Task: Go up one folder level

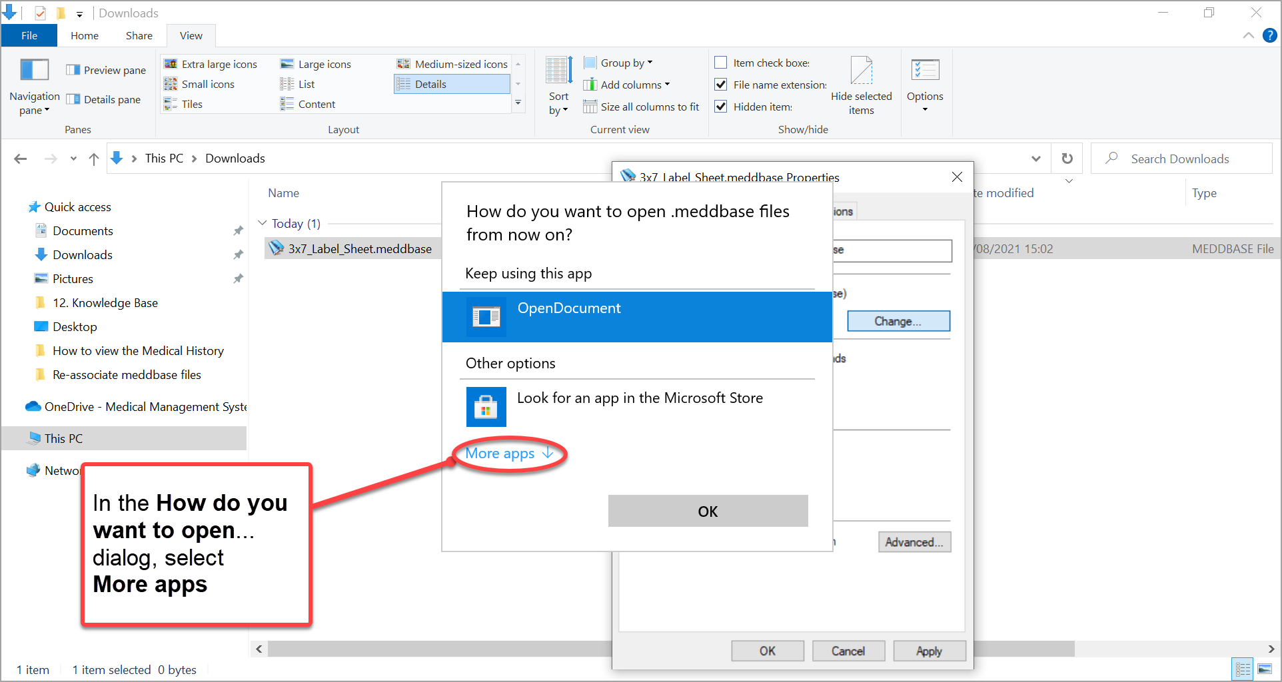Action: 94,159
